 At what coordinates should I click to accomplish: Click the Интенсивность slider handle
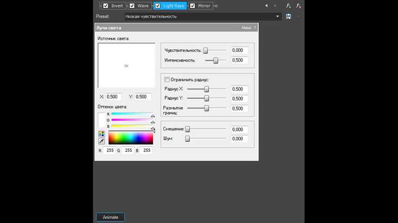[215, 60]
